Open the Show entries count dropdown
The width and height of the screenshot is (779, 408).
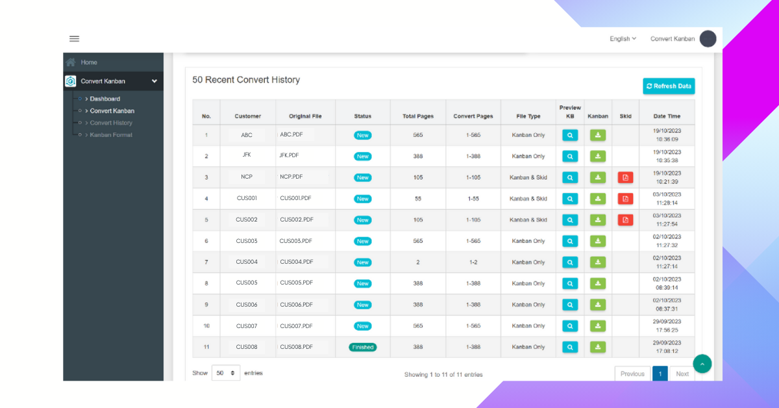[x=226, y=374]
